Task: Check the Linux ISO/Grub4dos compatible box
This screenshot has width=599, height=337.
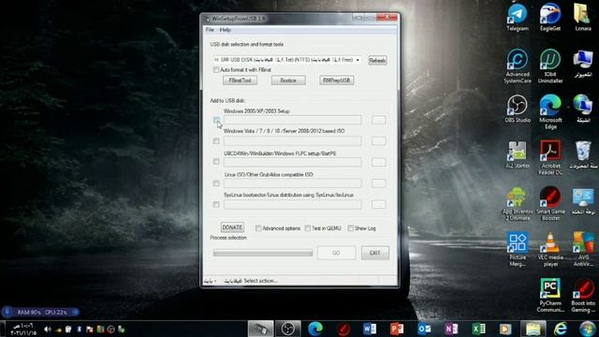Action: pos(216,183)
